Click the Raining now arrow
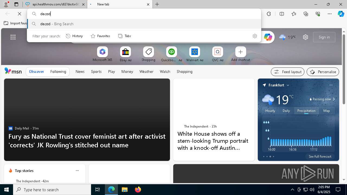 (334, 99)
